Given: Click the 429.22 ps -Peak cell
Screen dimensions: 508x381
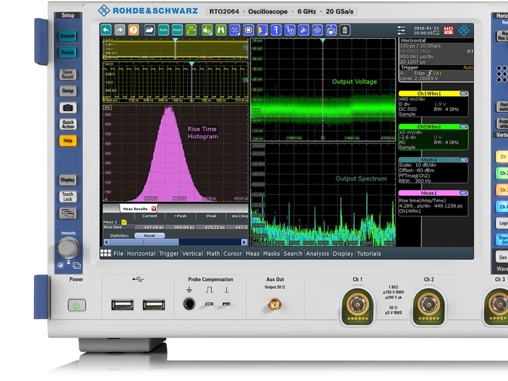Looking at the screenshot, I should 211,227.
